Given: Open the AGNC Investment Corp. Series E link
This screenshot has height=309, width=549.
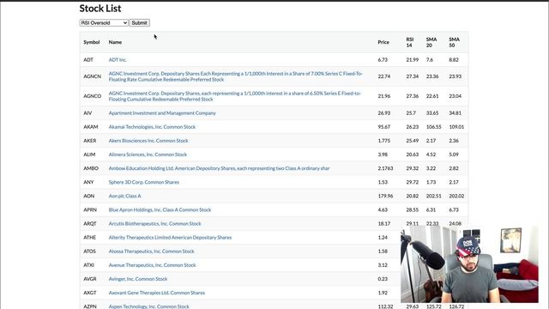Looking at the screenshot, I should pyautogui.click(x=234, y=96).
